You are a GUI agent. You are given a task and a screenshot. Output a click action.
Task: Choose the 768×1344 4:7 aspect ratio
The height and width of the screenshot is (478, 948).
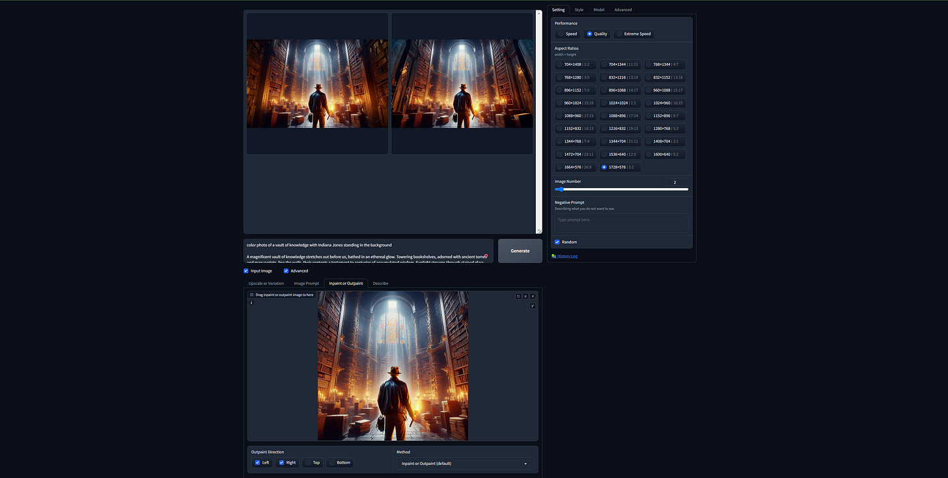[665, 64]
